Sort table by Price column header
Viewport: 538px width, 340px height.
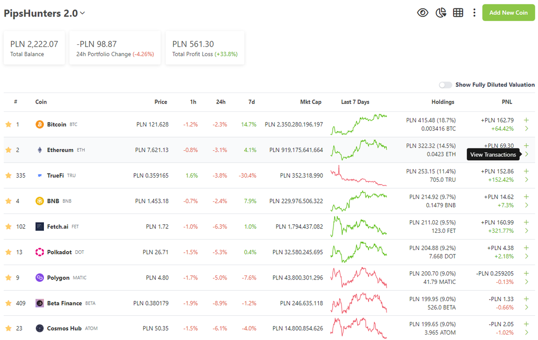pyautogui.click(x=161, y=102)
